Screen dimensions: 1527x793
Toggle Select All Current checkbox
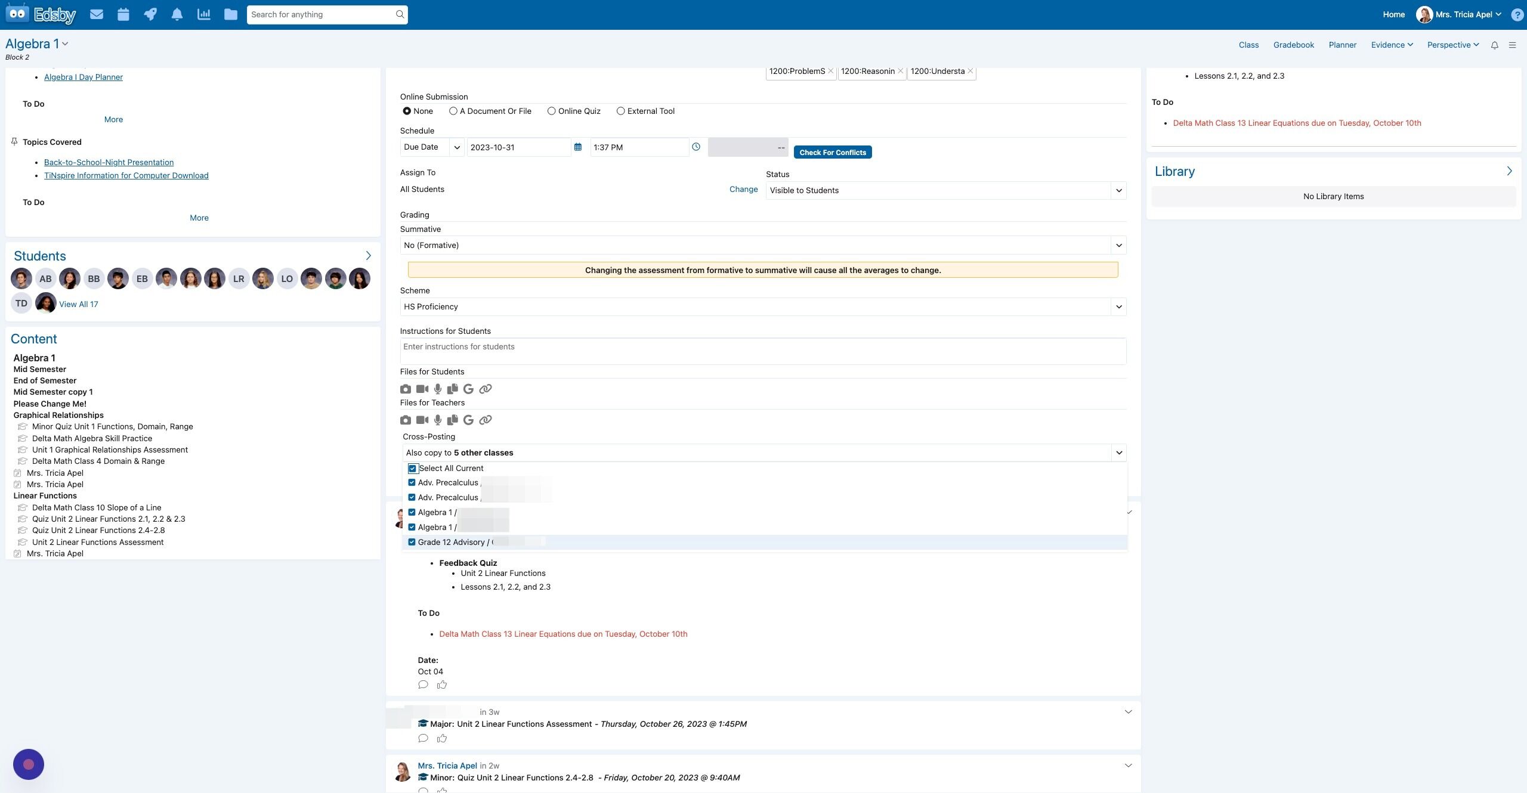[x=412, y=469]
